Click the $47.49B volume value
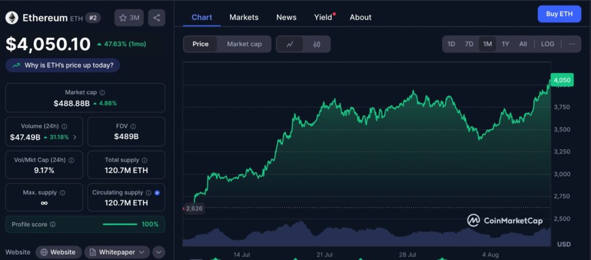This screenshot has height=260, width=591. 25,137
